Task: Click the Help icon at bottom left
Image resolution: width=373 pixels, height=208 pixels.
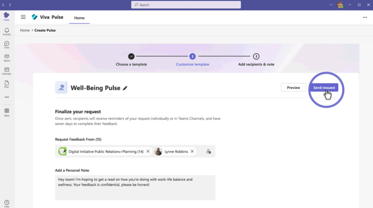Action: tap(7, 203)
